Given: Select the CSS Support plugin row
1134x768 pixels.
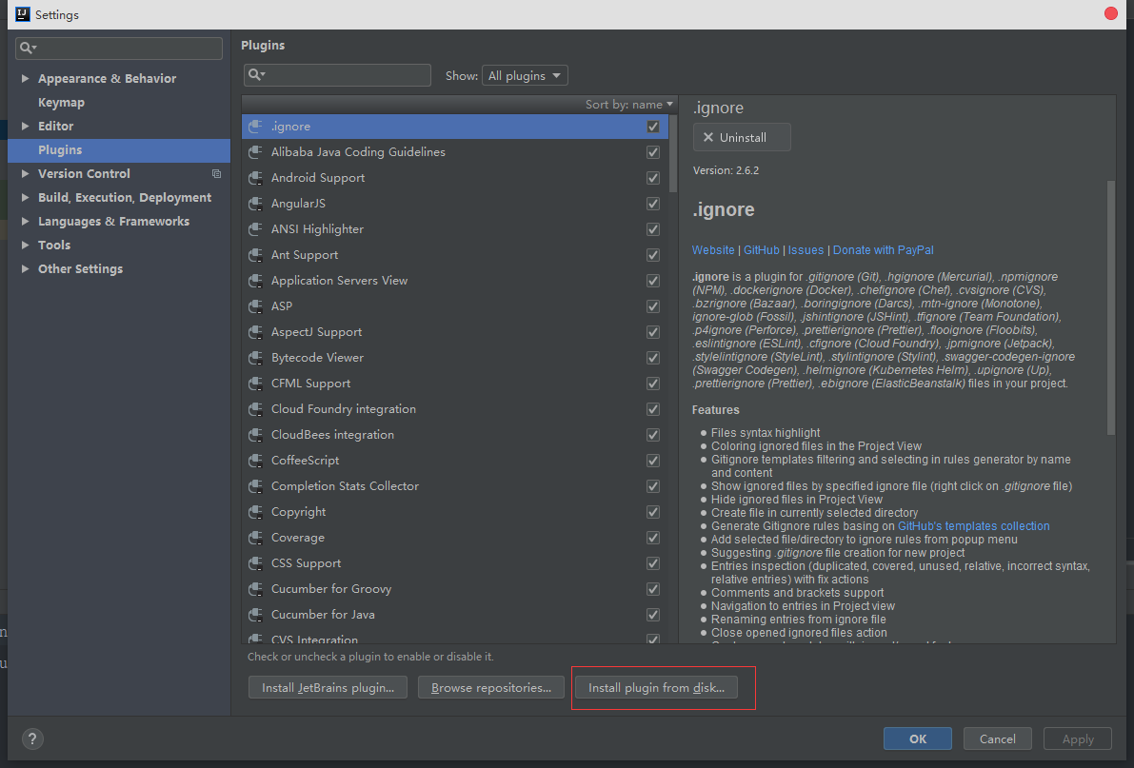Looking at the screenshot, I should tap(456, 563).
